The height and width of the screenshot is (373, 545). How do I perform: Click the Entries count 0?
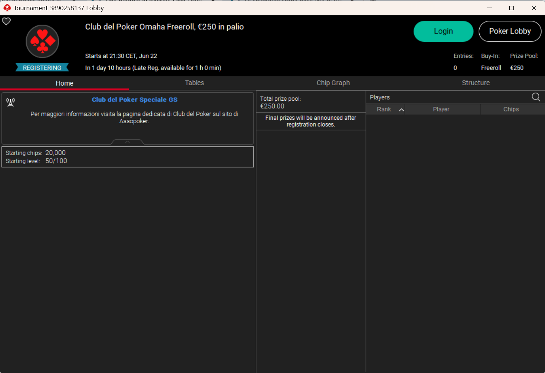pos(455,68)
